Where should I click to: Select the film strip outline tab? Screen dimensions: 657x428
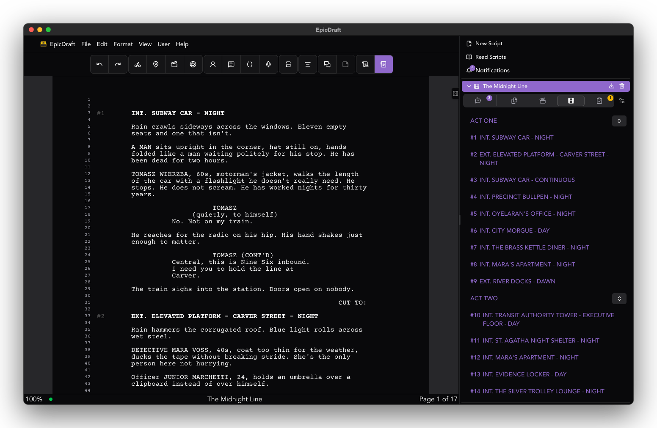pos(571,101)
